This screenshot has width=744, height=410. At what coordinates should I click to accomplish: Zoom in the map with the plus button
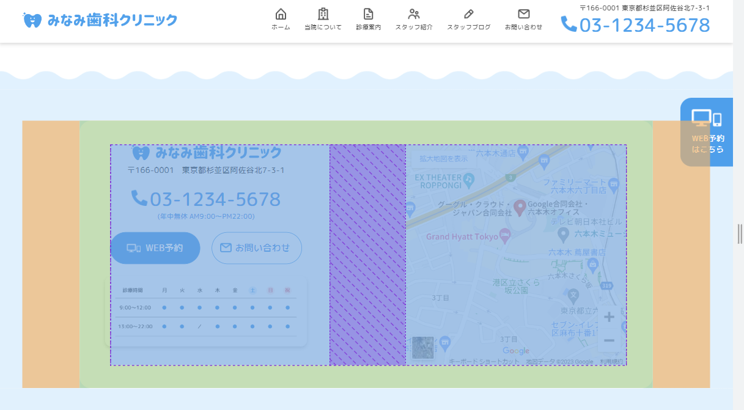point(609,317)
